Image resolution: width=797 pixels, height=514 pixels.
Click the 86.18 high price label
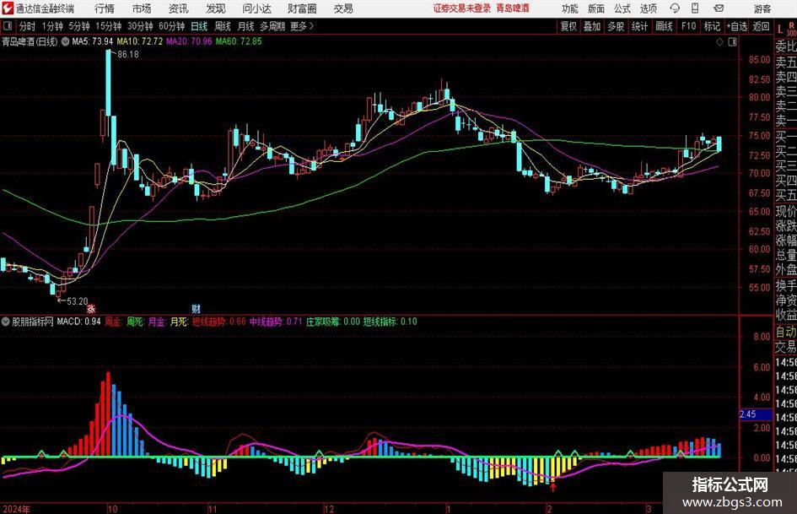128,55
